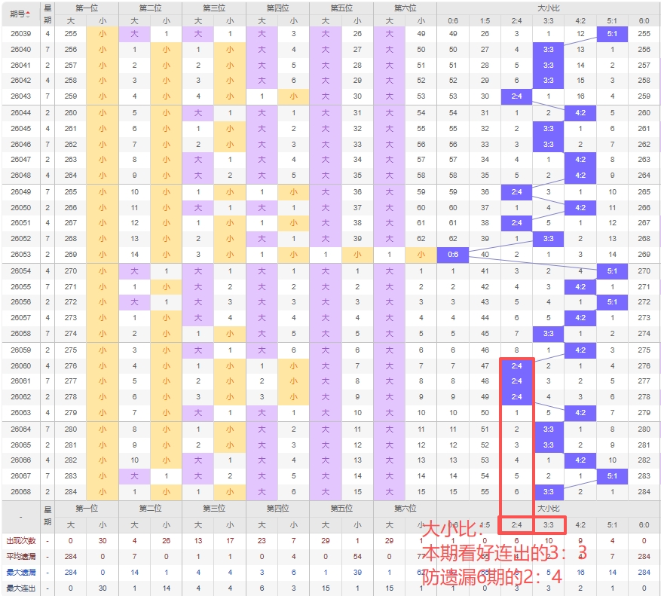Click period number 26049

click(x=21, y=192)
